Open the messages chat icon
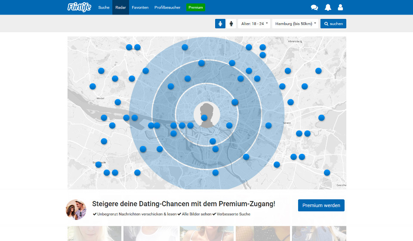 coord(314,7)
